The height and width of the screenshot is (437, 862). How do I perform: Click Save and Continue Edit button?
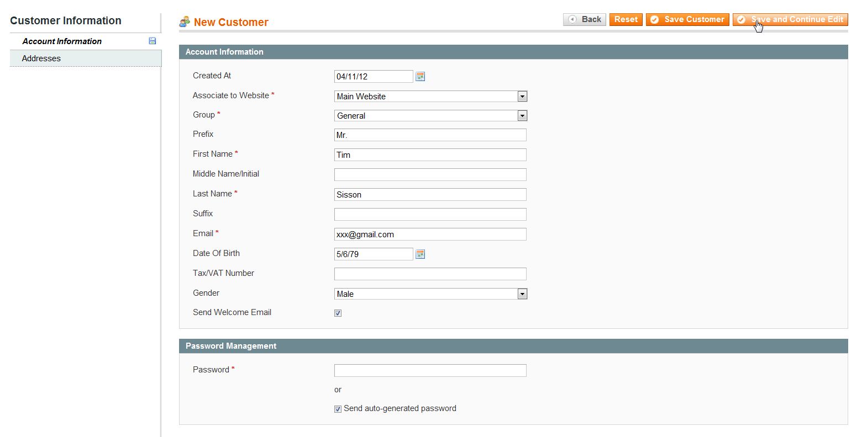[790, 19]
